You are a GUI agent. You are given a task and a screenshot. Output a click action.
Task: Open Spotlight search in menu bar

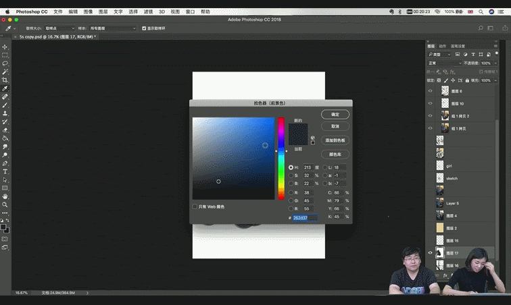(481, 11)
